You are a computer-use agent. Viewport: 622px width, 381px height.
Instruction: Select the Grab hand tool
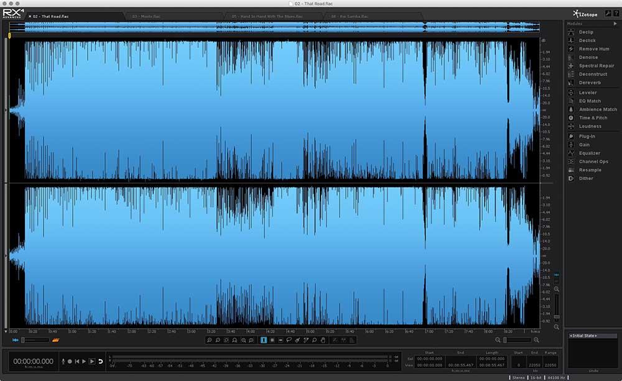(323, 340)
